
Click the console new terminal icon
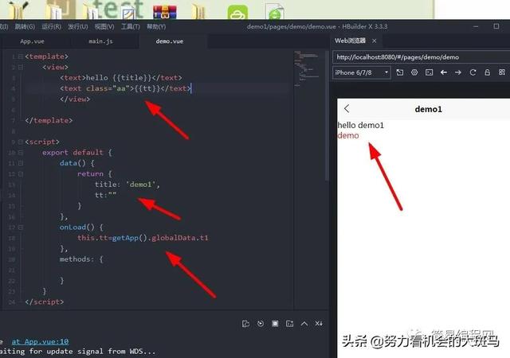tap(289, 324)
